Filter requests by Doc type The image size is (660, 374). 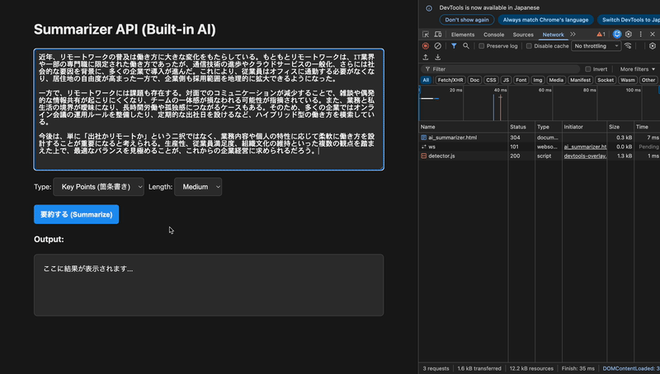tap(474, 80)
